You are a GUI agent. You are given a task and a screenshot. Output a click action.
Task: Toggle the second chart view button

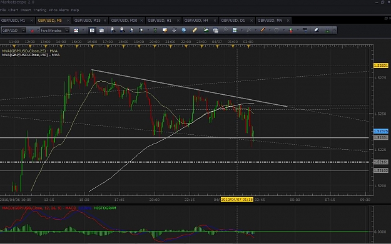[101, 31]
